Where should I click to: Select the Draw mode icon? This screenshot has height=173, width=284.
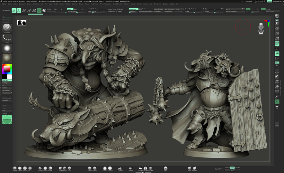pyautogui.click(x=19, y=10)
